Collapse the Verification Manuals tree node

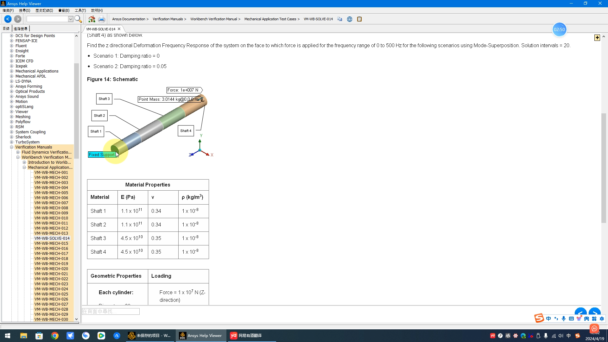click(x=12, y=147)
